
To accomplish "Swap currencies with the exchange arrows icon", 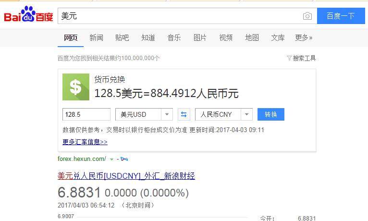I will (184, 114).
